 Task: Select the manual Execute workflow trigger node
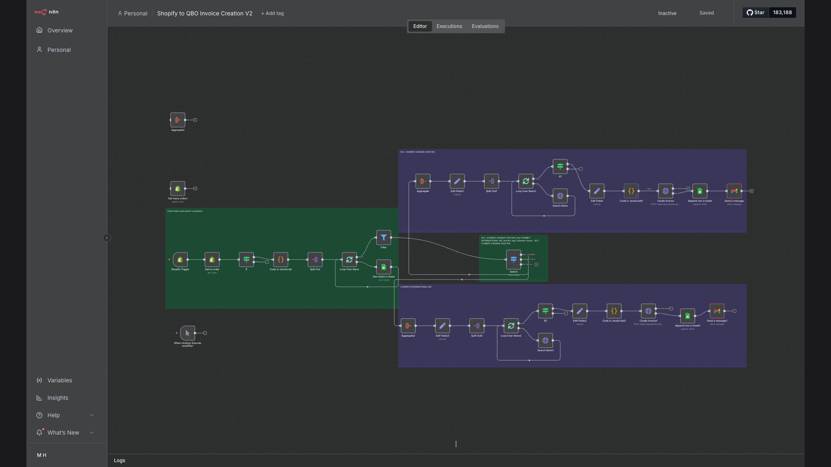coord(187,333)
